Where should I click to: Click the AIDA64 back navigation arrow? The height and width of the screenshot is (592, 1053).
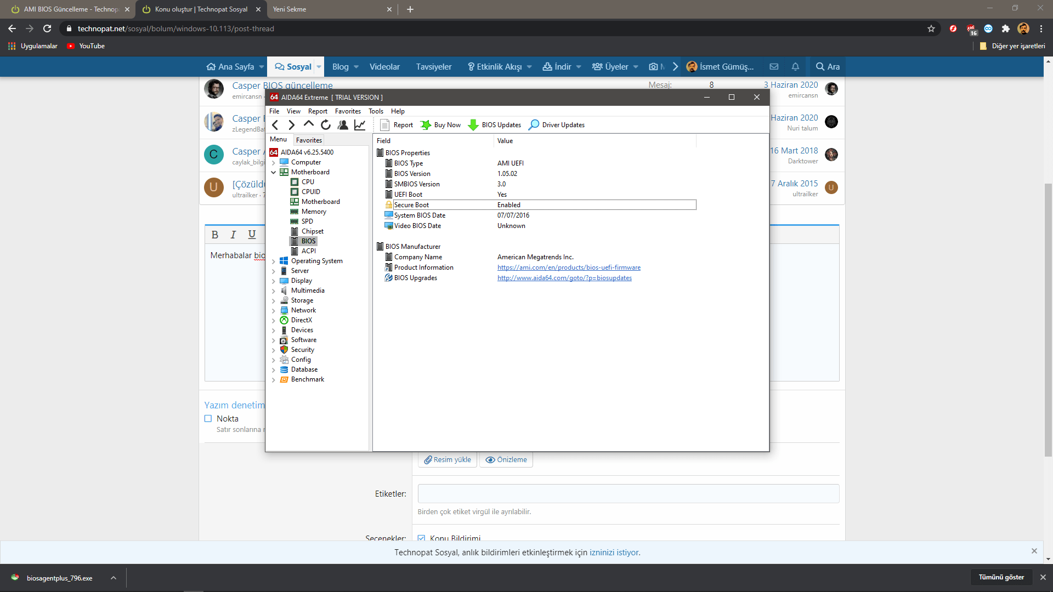coord(275,125)
